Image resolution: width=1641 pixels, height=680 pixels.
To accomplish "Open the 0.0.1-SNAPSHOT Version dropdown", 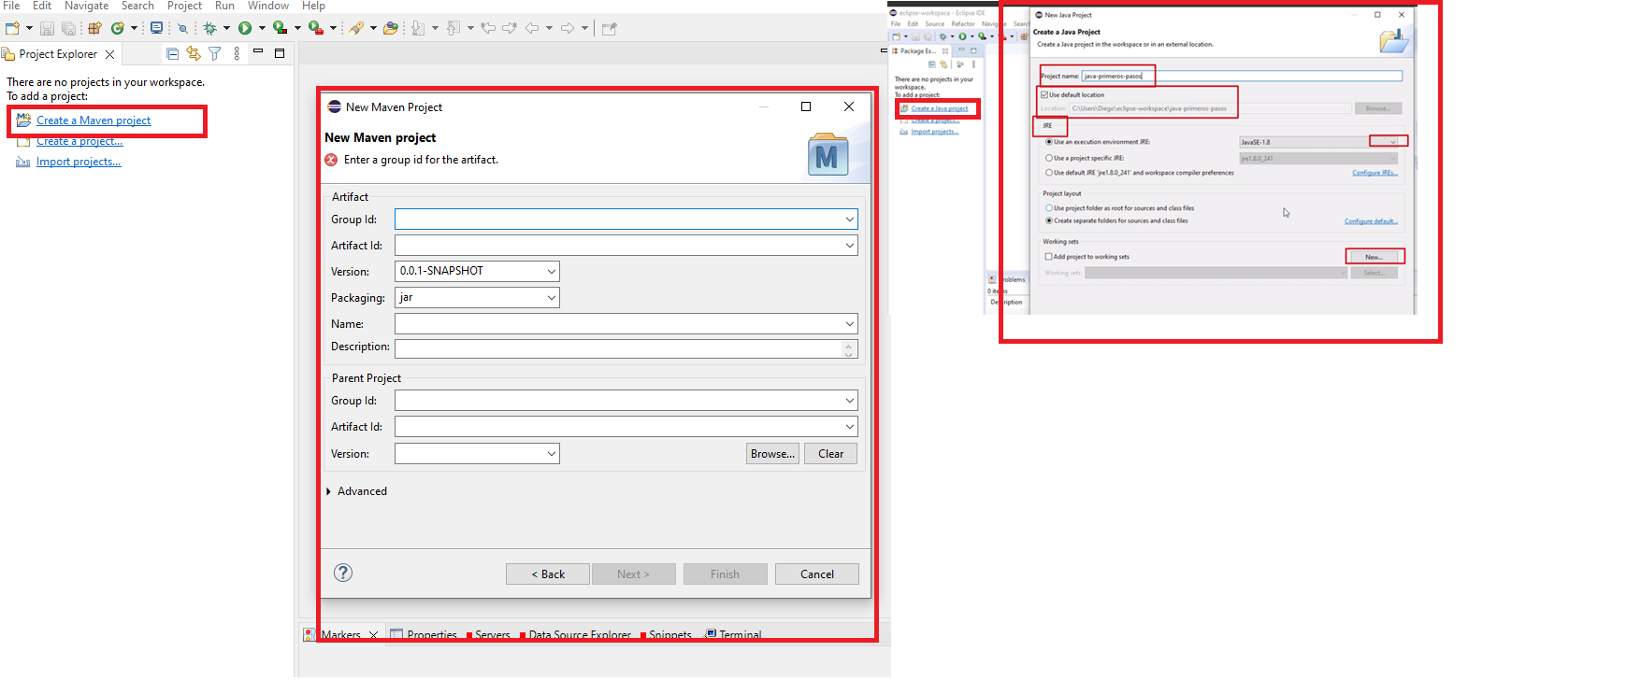I will point(551,272).
